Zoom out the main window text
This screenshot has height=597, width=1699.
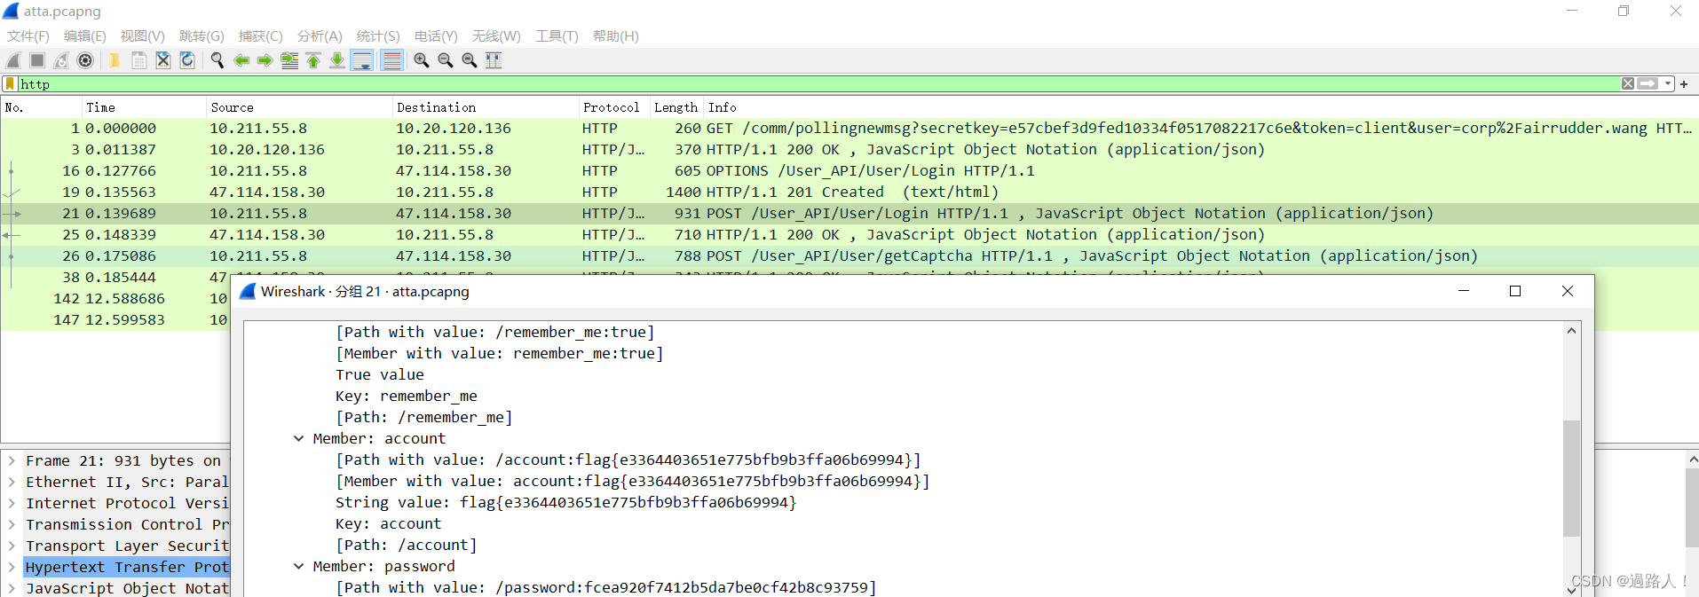pos(446,60)
